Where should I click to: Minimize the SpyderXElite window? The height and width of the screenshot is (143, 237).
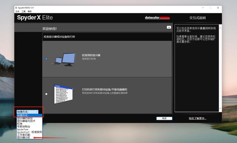pyautogui.click(x=203, y=8)
